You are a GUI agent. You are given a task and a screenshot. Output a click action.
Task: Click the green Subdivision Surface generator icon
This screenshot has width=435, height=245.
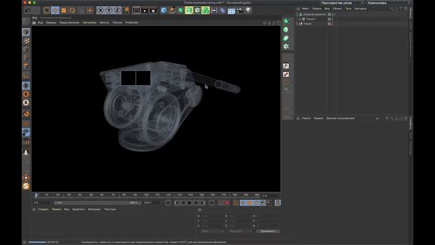coord(181,11)
